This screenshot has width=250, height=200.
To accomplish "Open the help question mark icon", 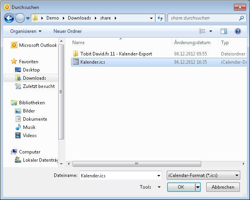I will [x=237, y=31].
